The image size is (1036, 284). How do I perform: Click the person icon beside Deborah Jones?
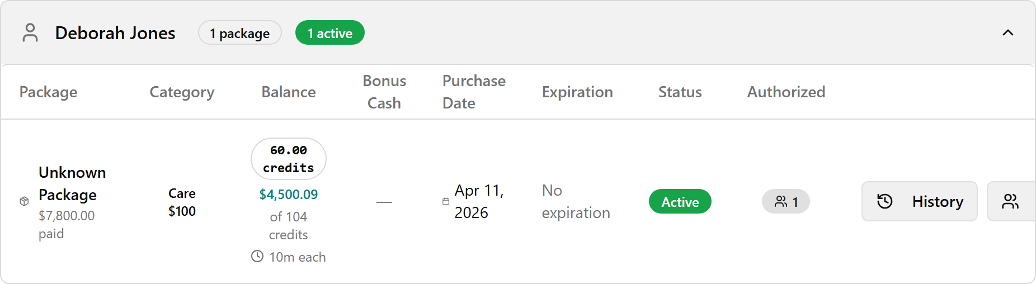pyautogui.click(x=30, y=32)
